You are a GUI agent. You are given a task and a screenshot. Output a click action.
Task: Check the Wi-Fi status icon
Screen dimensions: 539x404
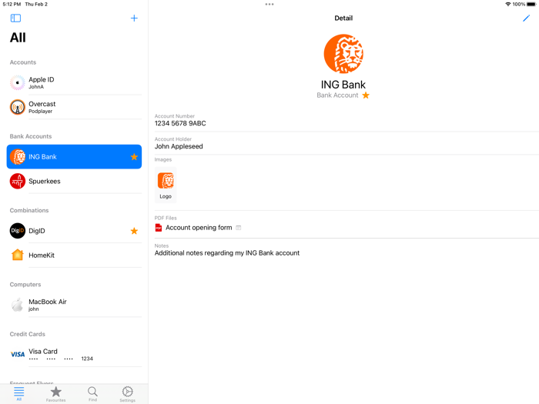point(507,4)
